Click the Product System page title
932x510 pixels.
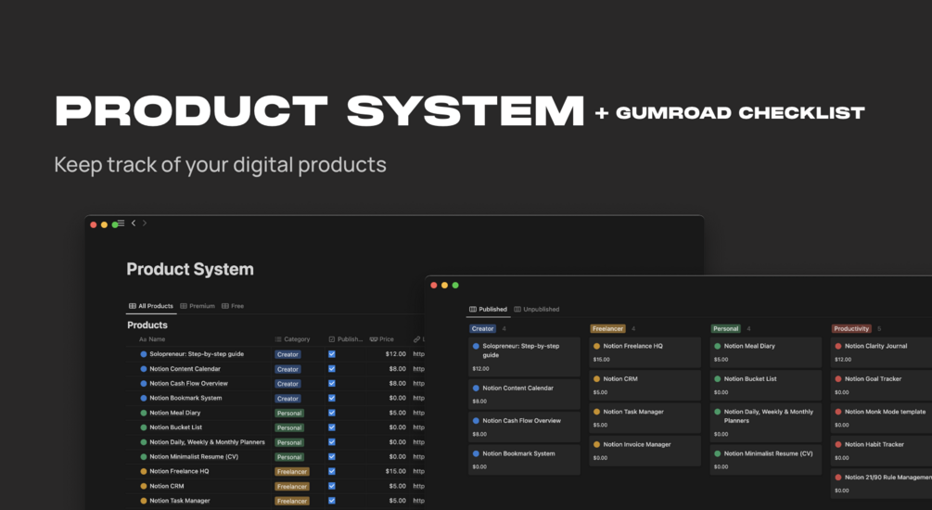pyautogui.click(x=190, y=269)
